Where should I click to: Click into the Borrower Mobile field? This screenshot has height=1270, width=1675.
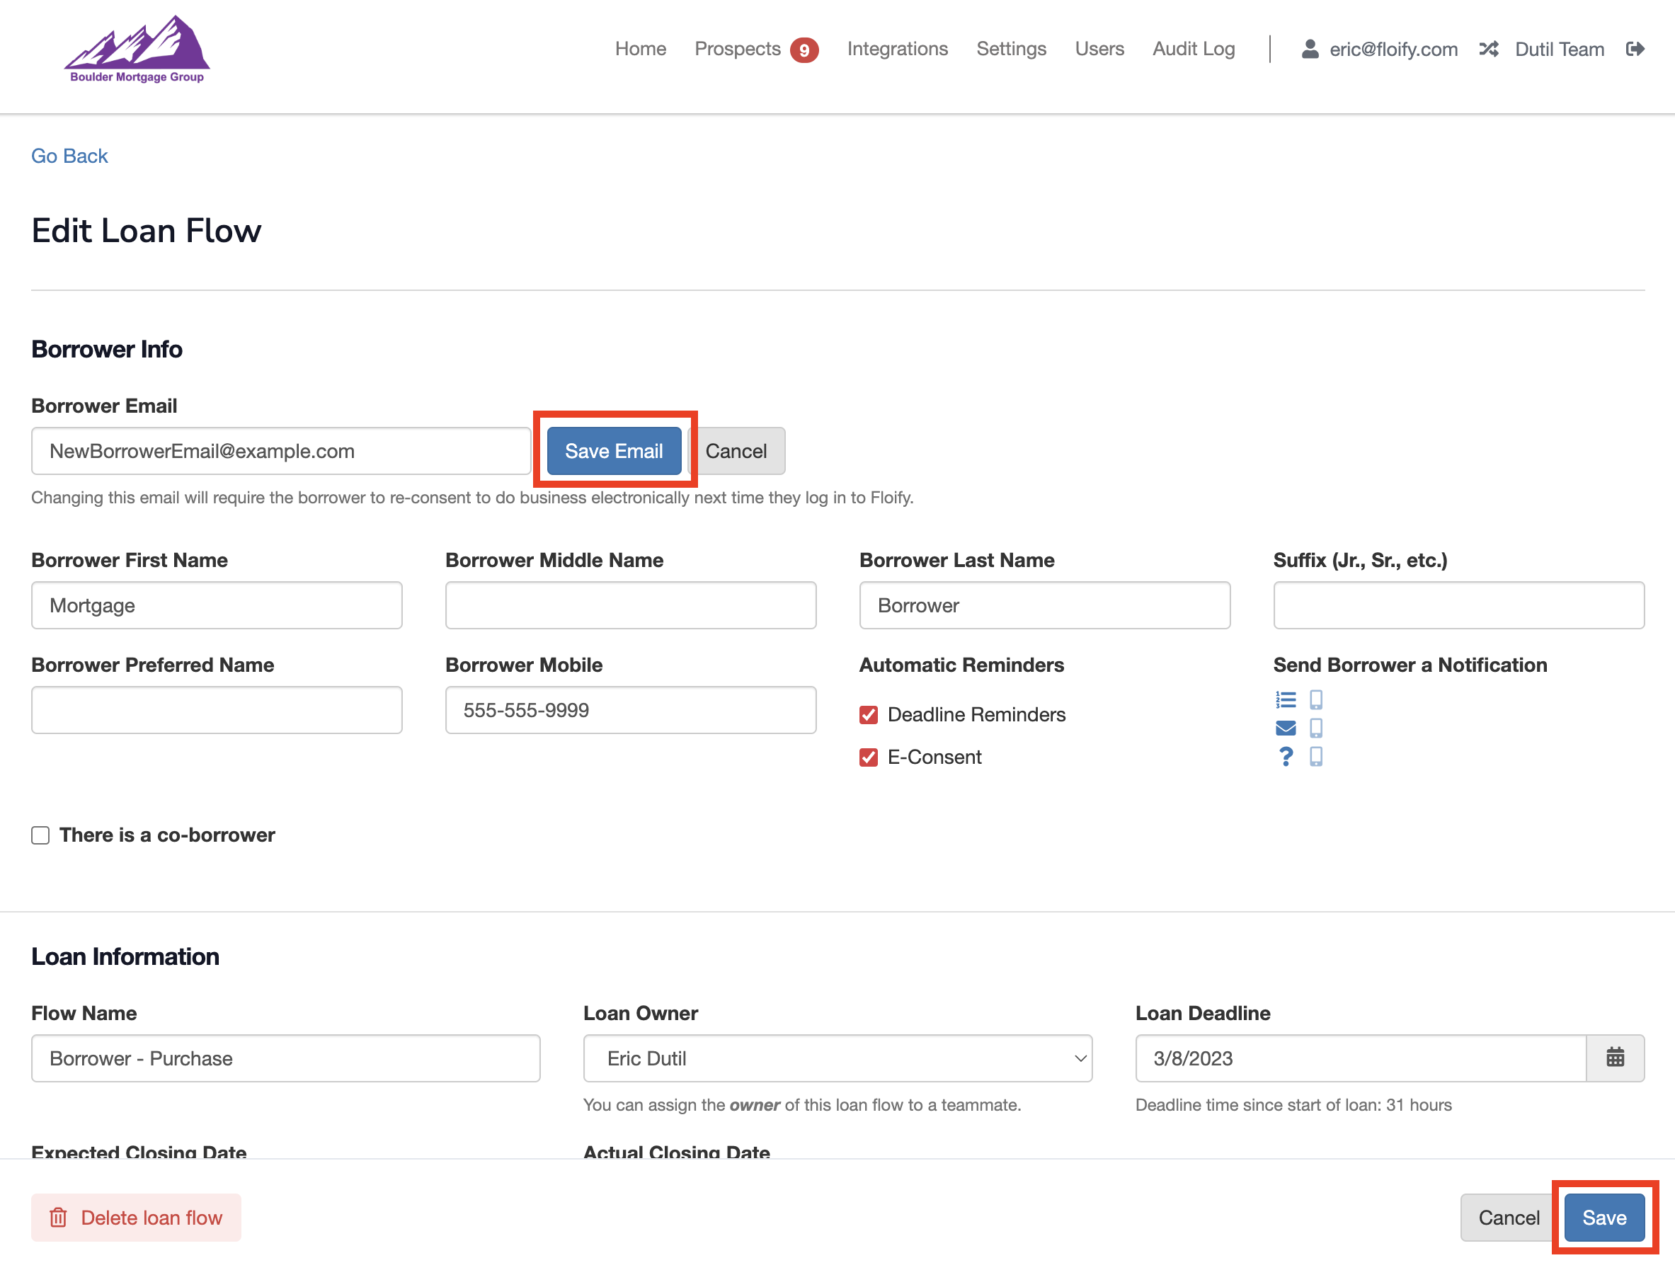pos(630,709)
